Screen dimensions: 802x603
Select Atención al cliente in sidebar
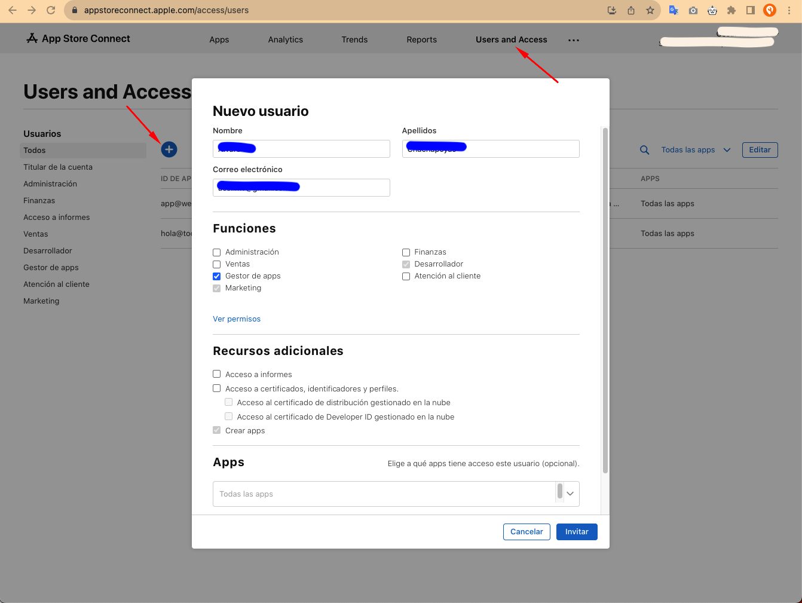pos(57,284)
